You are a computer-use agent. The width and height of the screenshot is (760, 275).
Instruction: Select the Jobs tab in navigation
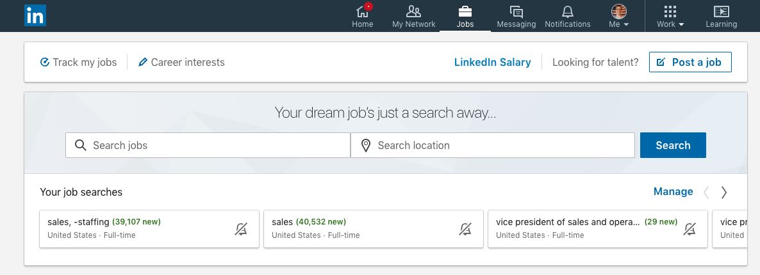click(465, 16)
